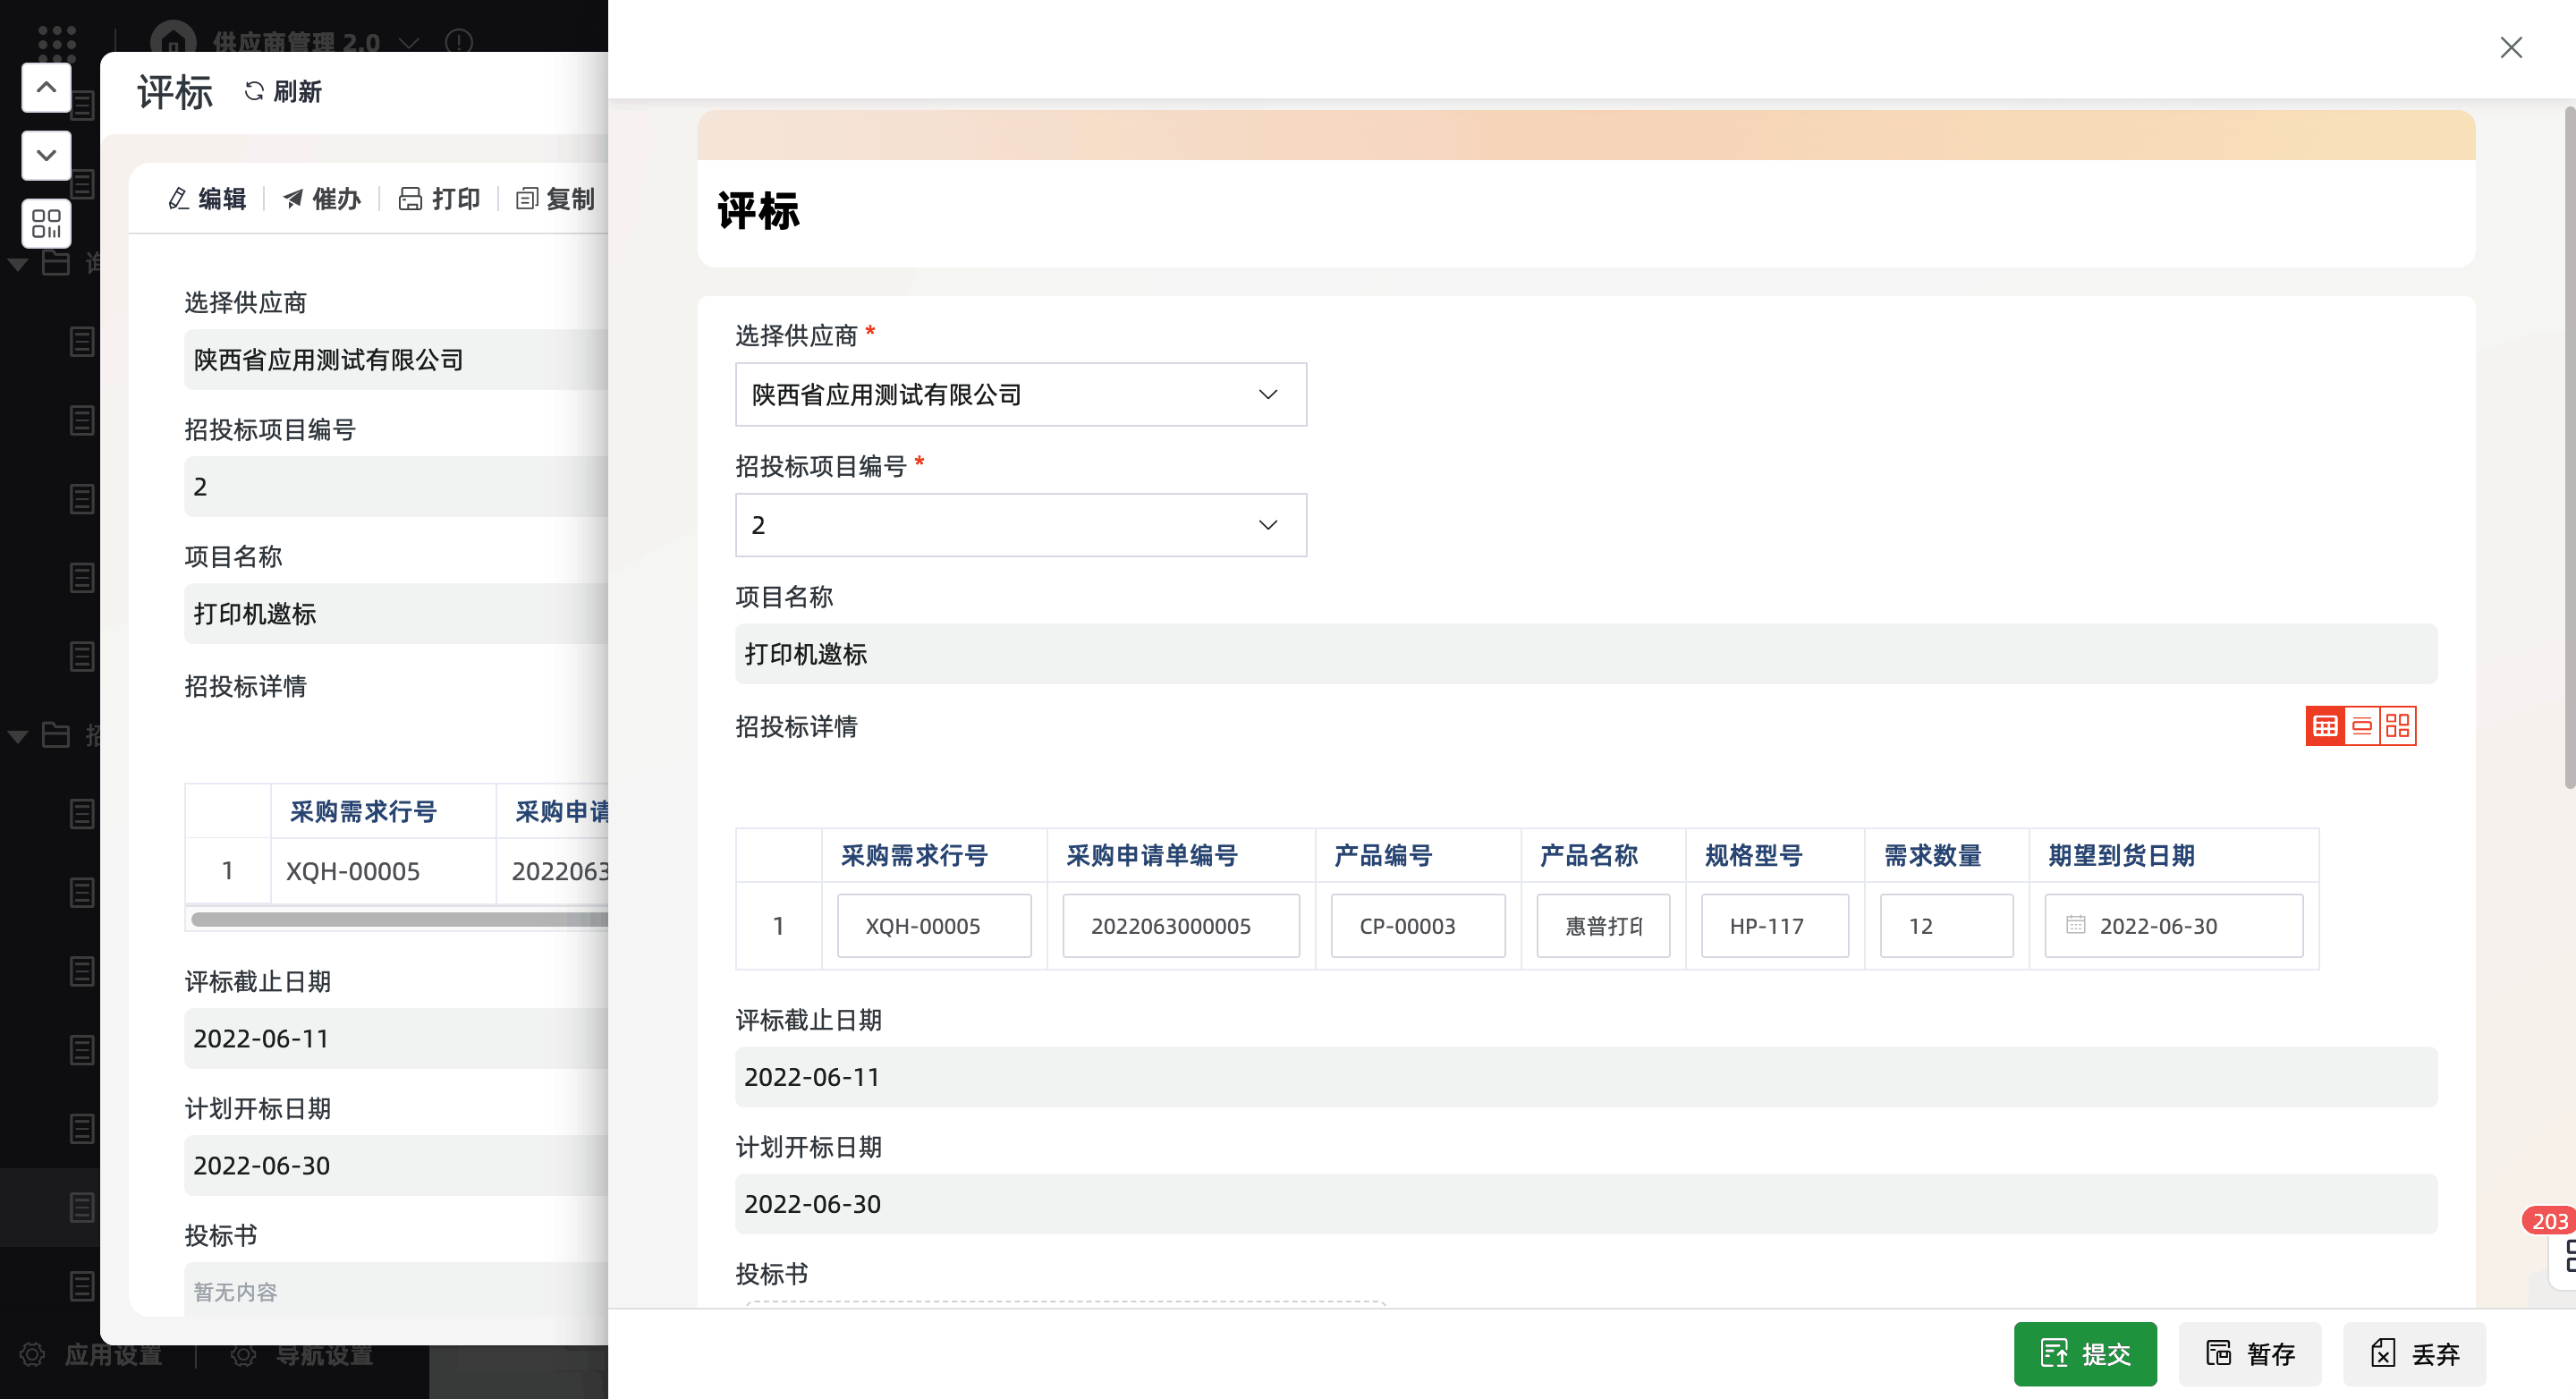Go to previous record with up arrow
The image size is (2576, 1399).
click(46, 88)
